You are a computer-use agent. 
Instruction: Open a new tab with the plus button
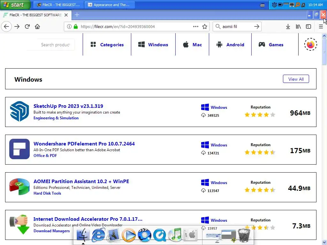pyautogui.click(x=77, y=15)
